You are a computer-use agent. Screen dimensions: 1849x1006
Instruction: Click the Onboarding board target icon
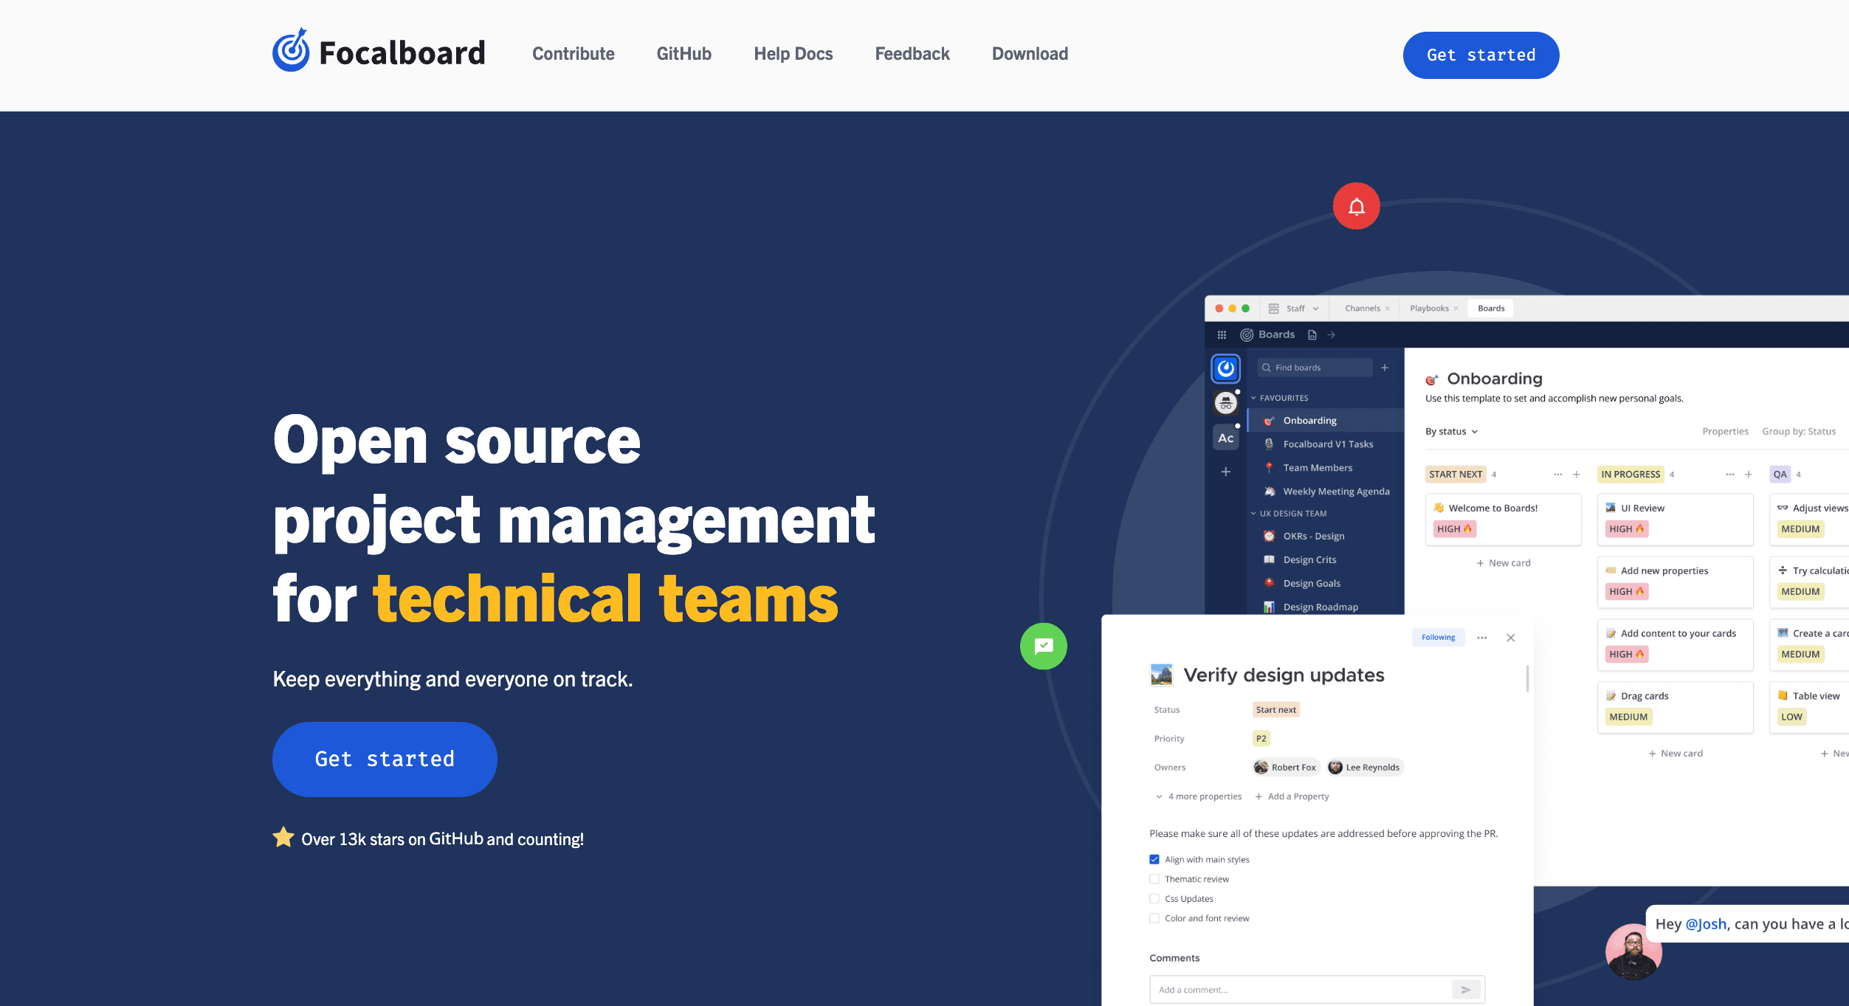pos(1431,379)
